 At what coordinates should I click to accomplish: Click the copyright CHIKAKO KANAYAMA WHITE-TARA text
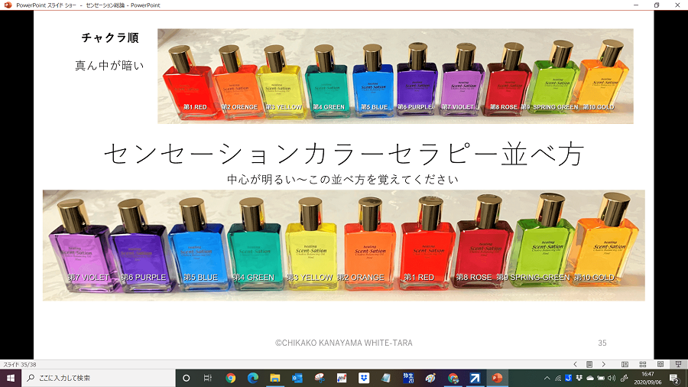[343, 343]
